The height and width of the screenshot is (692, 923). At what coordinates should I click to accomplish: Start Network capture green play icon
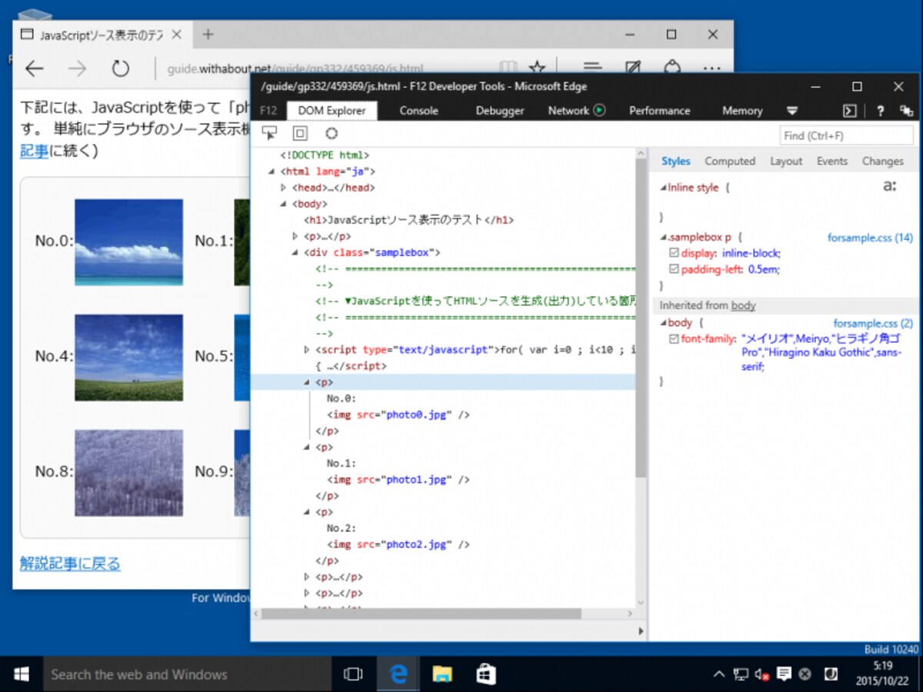click(x=599, y=110)
